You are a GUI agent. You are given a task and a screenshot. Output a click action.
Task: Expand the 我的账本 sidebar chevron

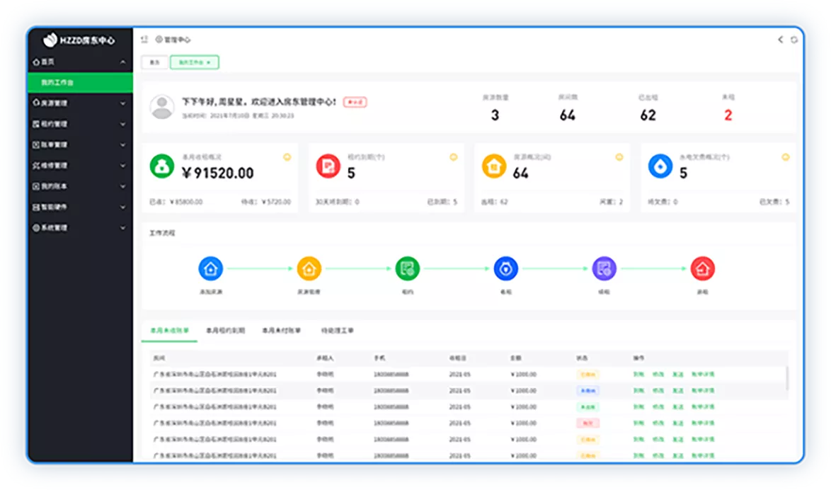coord(123,186)
